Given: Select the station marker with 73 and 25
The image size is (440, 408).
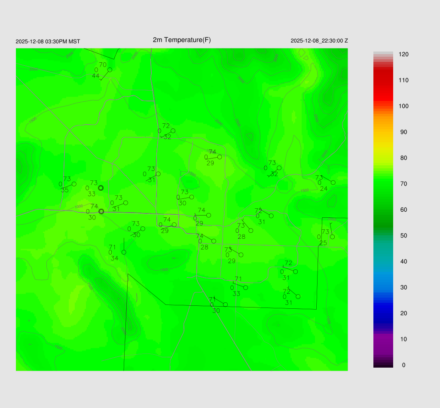Looking at the screenshot, I should point(332,237).
